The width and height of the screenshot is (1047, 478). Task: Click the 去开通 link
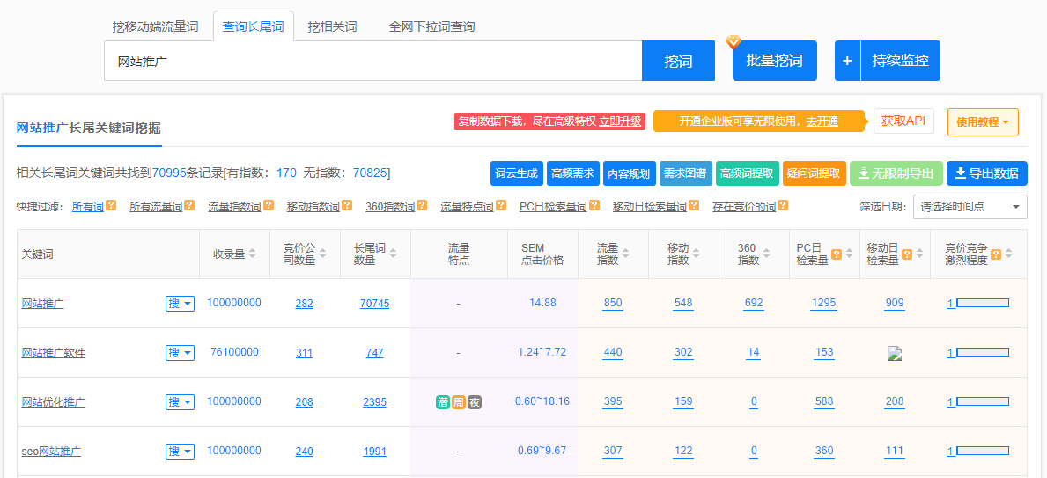pyautogui.click(x=822, y=121)
